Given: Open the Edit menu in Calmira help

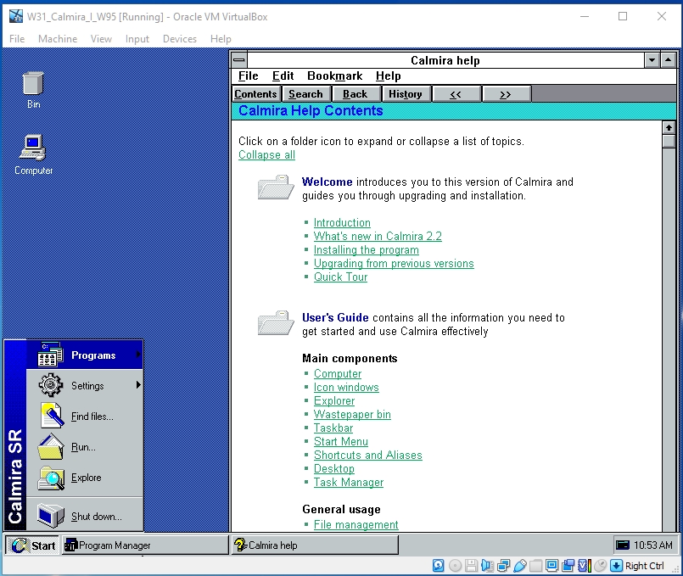Looking at the screenshot, I should click(x=283, y=75).
